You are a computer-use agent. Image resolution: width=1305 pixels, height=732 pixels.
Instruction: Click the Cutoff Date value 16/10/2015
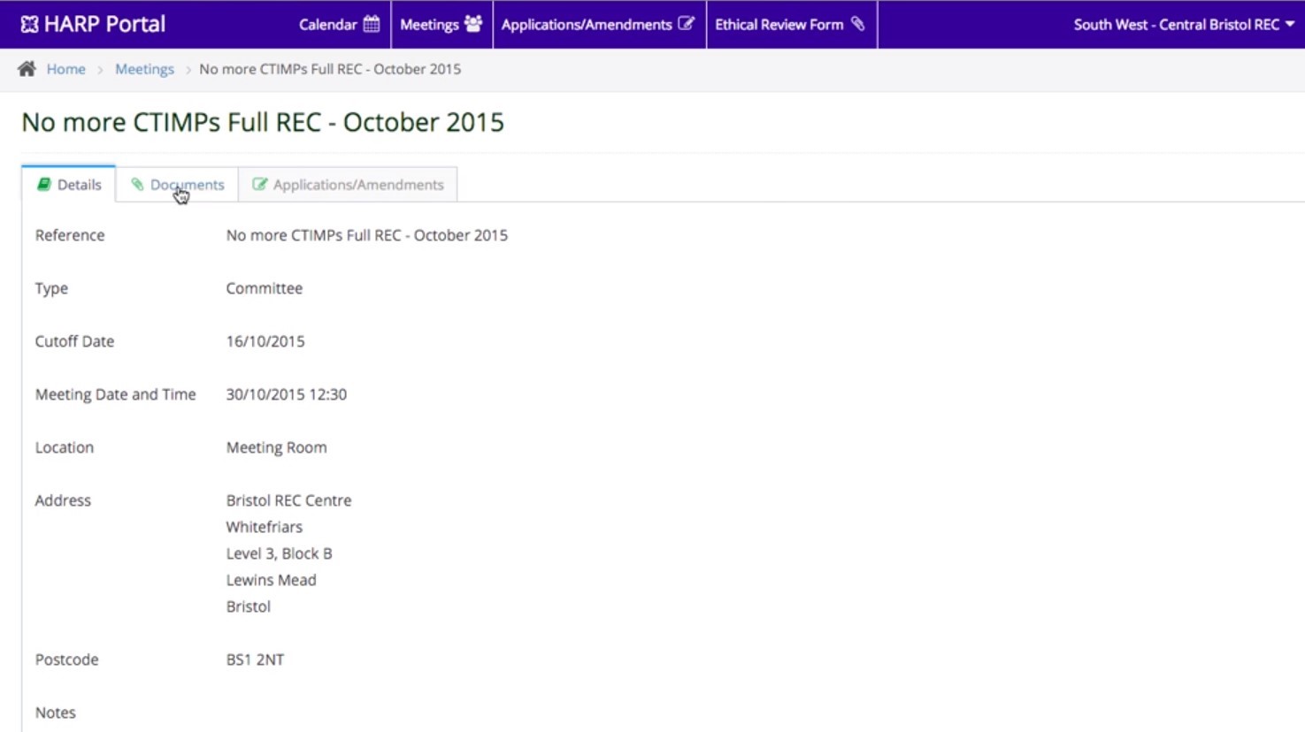[x=265, y=341]
